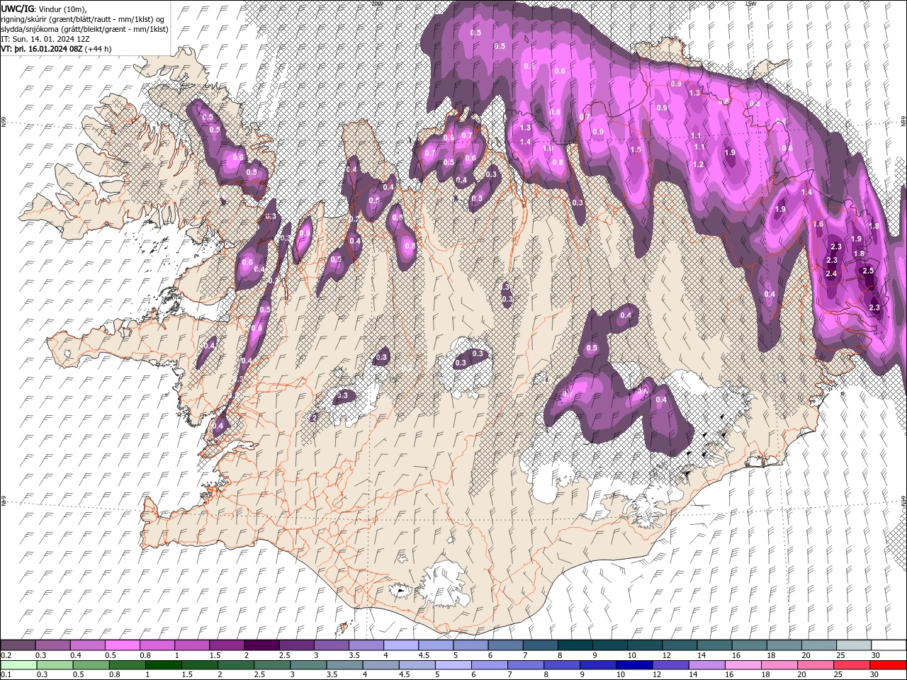Pick the pale green 0.1–0.3 swatch in bottom legend row

pyautogui.click(x=19, y=665)
